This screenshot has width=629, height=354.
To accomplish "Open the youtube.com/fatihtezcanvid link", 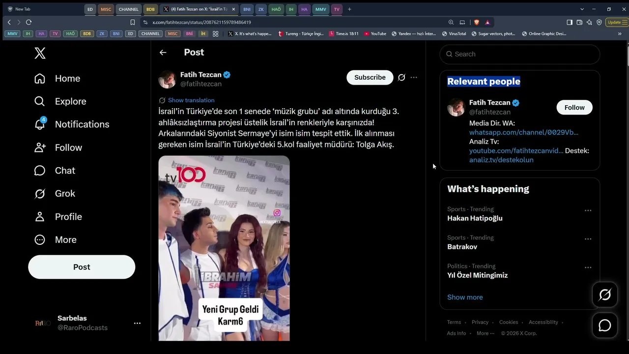I will [516, 150].
